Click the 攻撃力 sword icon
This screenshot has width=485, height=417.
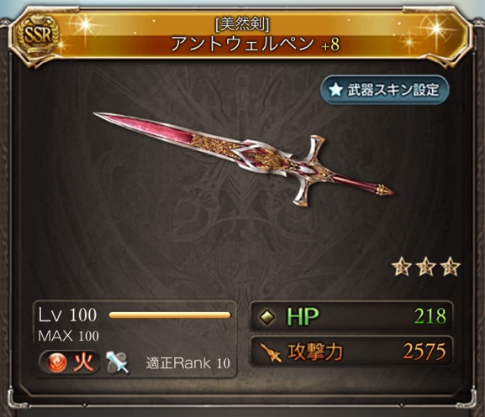[271, 352]
